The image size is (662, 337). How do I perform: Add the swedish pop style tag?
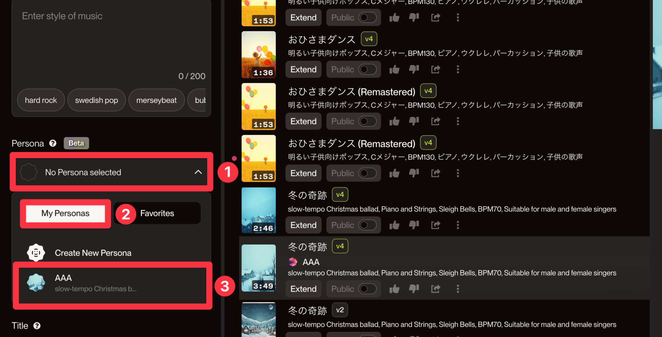[96, 100]
